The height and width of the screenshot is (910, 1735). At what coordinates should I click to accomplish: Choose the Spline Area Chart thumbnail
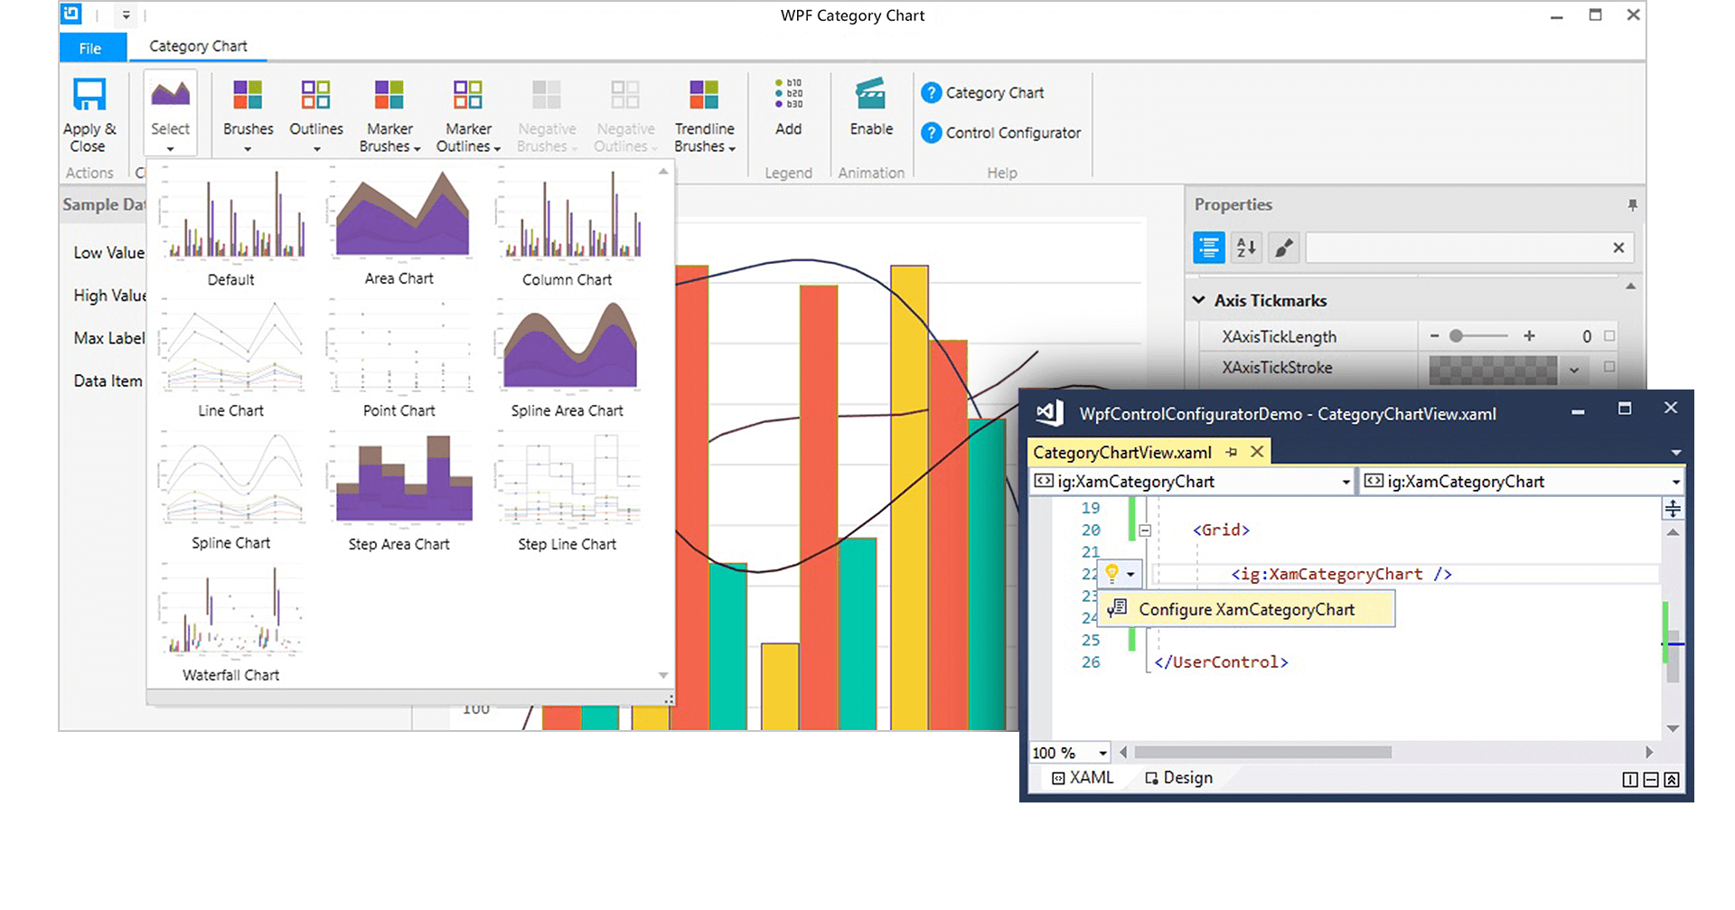tap(567, 359)
